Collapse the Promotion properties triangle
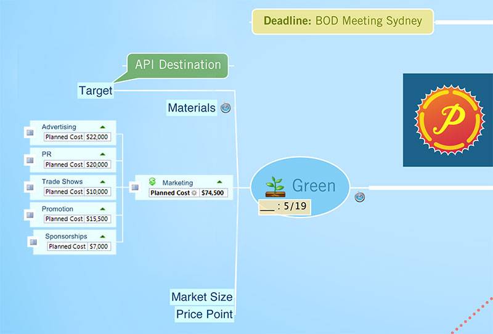This screenshot has height=334, width=493. point(102,209)
